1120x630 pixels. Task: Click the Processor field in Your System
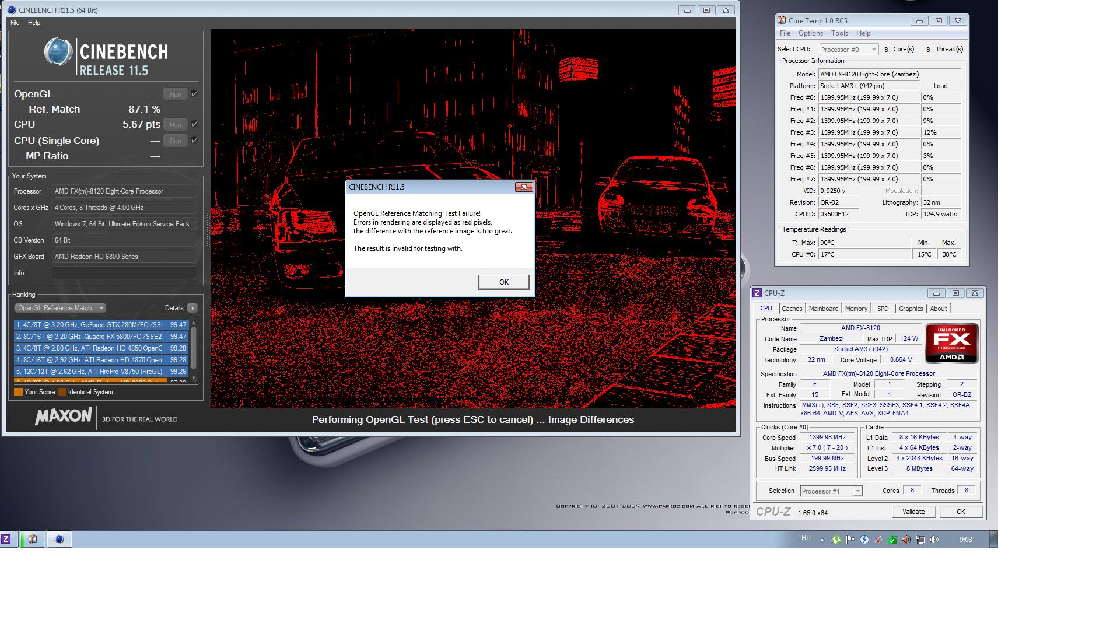tap(125, 191)
